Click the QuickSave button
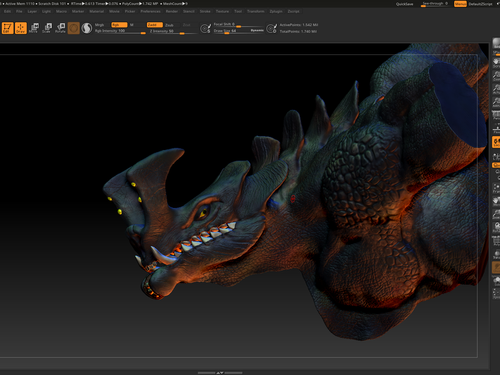The height and width of the screenshot is (375, 500). pyautogui.click(x=404, y=4)
